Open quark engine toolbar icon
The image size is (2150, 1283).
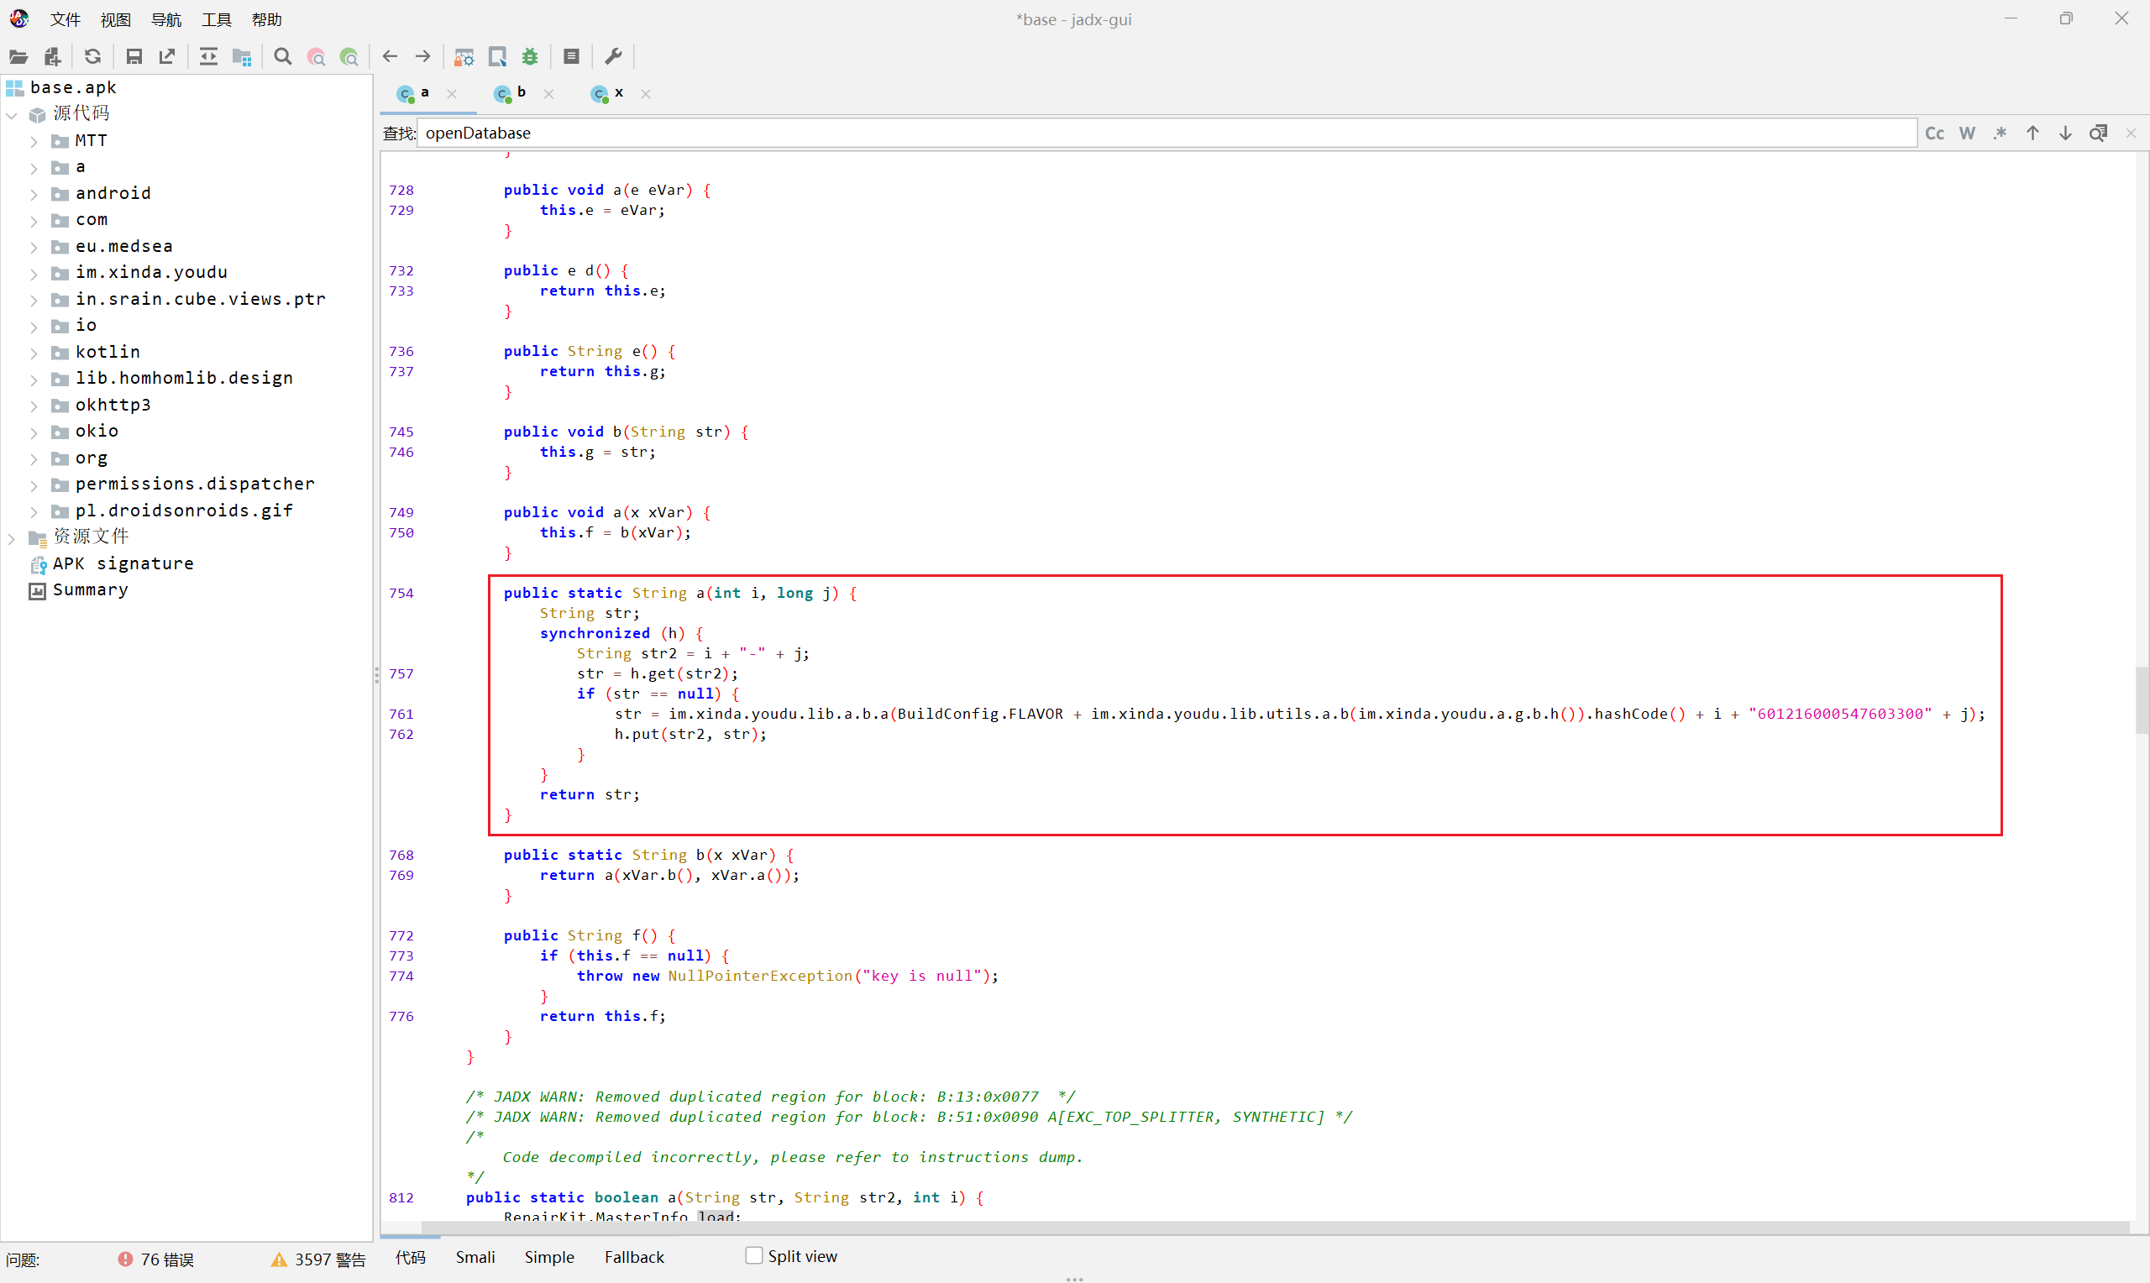[497, 57]
